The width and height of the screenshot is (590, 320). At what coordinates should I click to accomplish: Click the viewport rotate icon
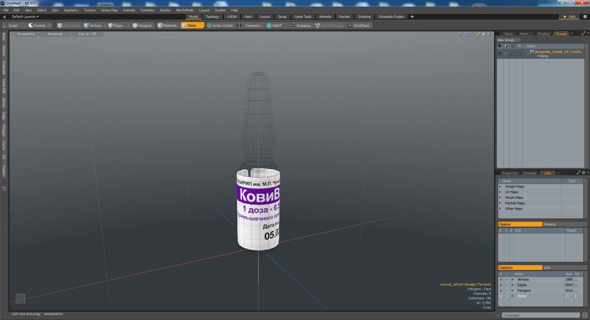[x=466, y=34]
